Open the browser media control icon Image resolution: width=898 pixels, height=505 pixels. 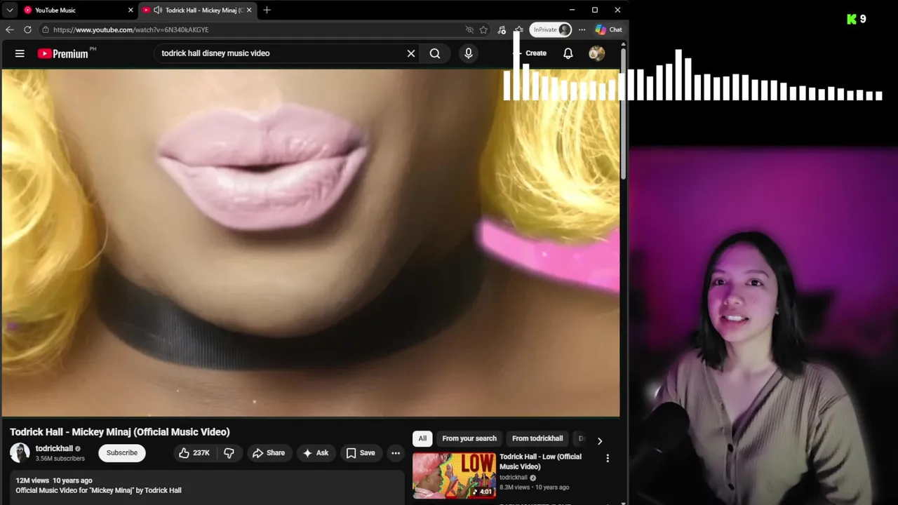click(x=502, y=29)
